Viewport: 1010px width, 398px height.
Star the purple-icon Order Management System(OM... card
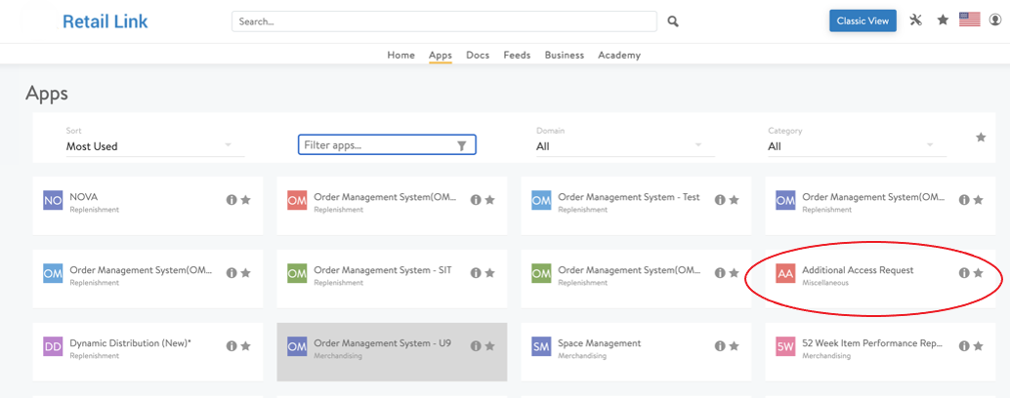point(979,200)
